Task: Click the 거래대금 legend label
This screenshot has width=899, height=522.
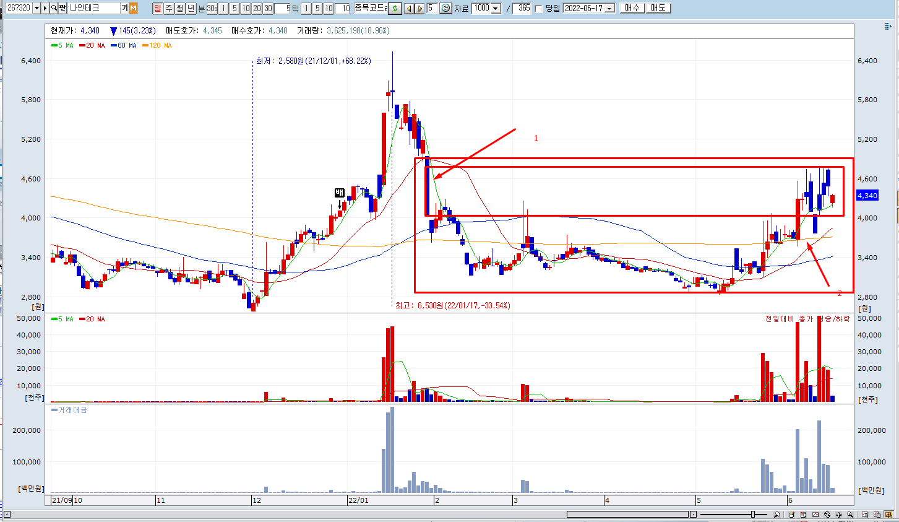Action: 69,410
